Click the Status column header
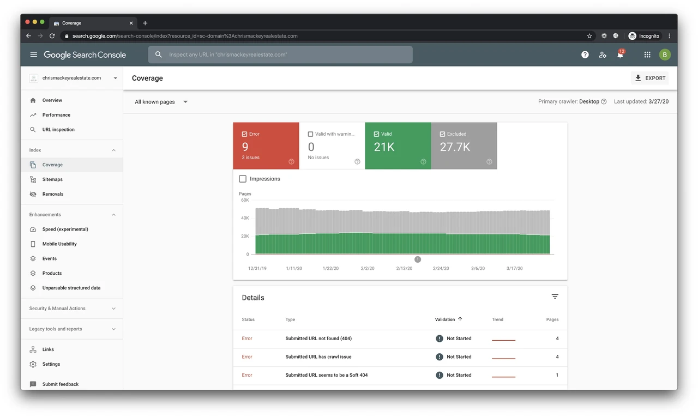Viewport: 698px width, 417px height. tap(248, 319)
